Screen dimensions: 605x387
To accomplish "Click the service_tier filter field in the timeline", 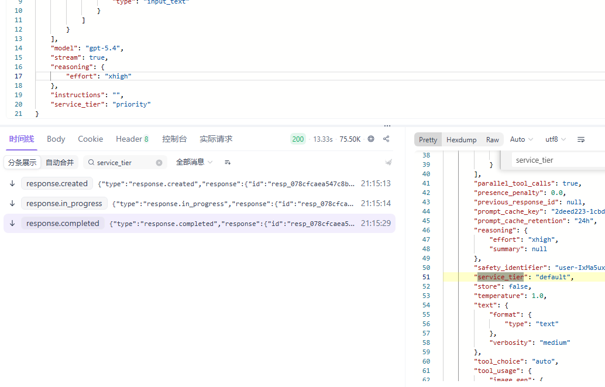I will (x=125, y=163).
